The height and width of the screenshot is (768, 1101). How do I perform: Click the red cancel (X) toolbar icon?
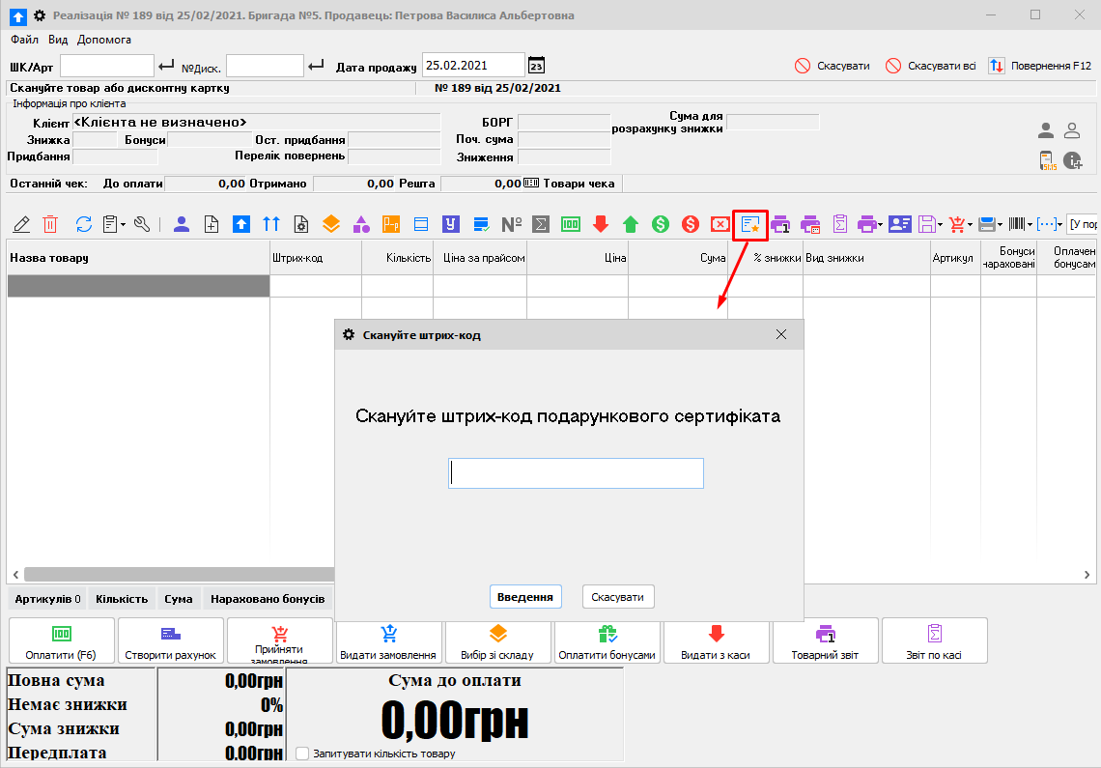click(719, 224)
